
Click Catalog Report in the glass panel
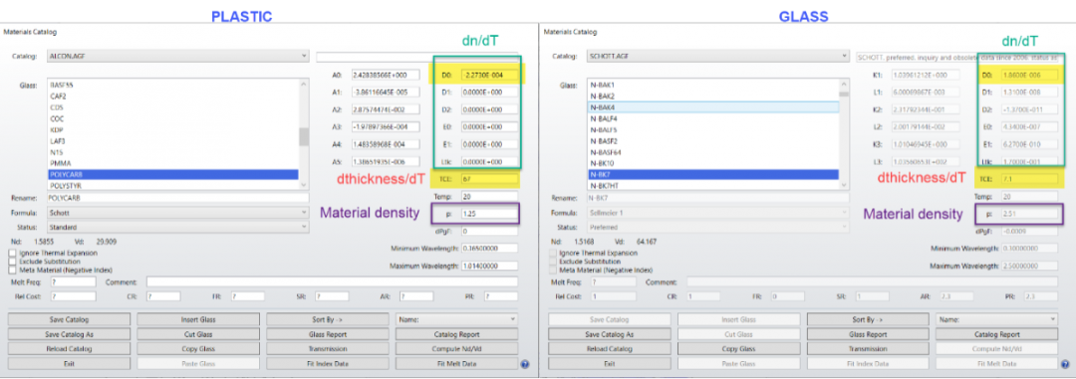[x=996, y=334]
